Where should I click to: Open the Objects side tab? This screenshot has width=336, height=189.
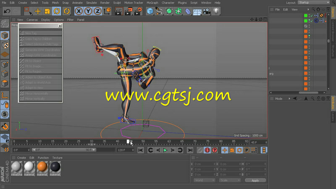point(333,12)
